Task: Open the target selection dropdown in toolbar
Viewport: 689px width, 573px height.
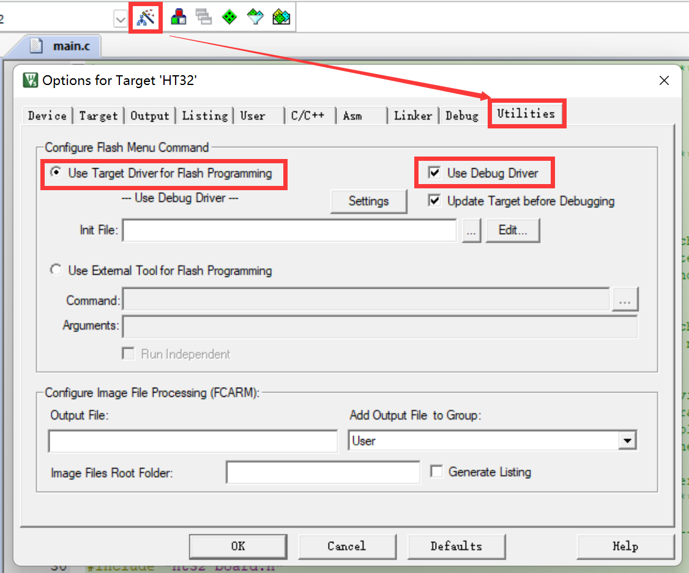Action: click(120, 20)
